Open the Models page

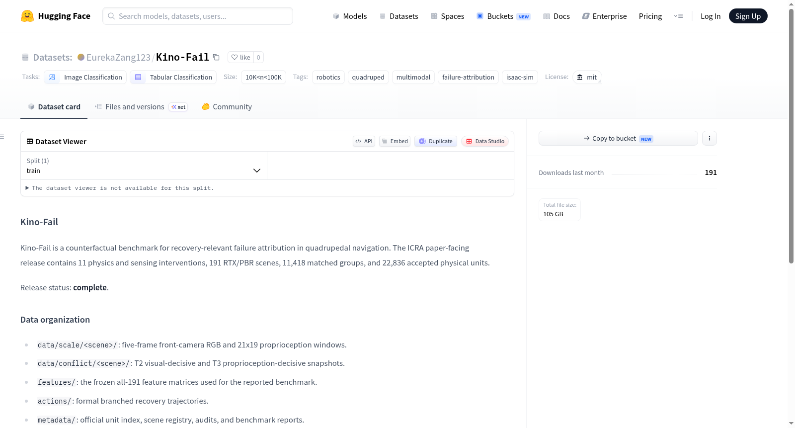[350, 16]
